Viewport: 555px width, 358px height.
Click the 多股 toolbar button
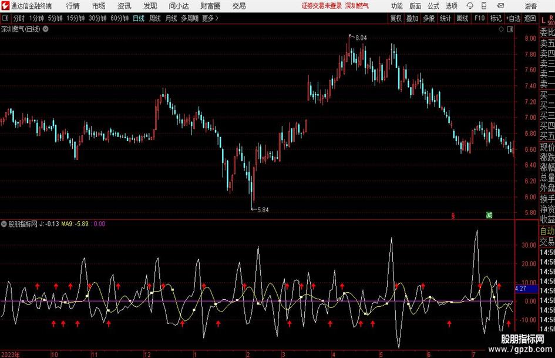429,18
